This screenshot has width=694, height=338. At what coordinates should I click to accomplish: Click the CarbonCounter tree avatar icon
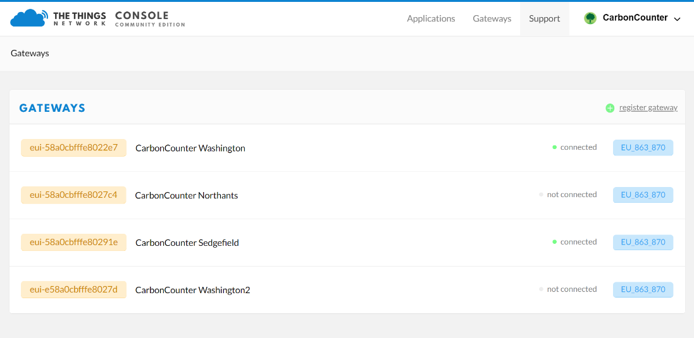[x=590, y=18]
